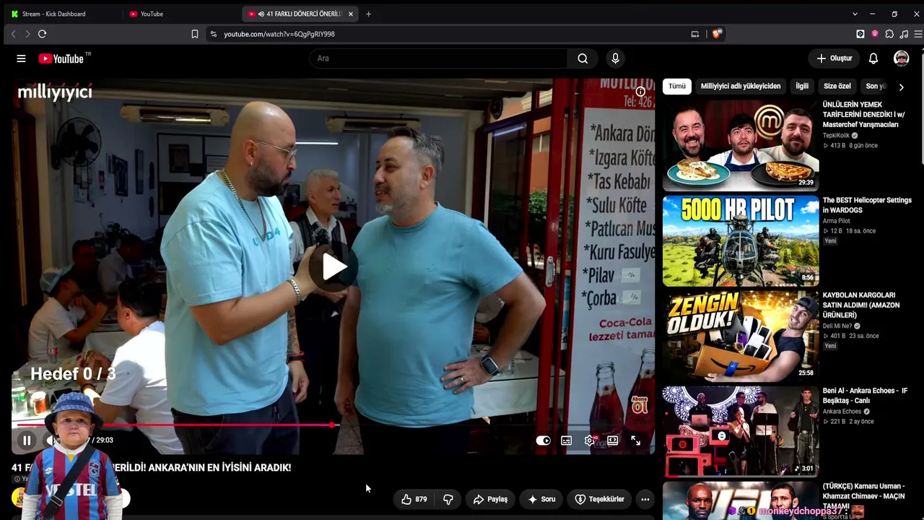Screen dimensions: 924x520
Task: Mute the playing tab's speaker icon
Action: [x=261, y=14]
